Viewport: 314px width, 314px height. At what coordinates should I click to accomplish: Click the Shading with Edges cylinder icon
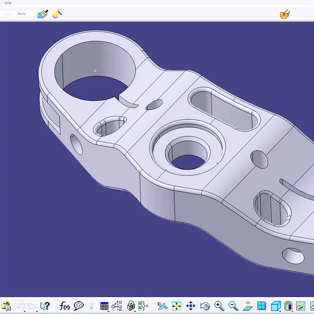[288, 306]
